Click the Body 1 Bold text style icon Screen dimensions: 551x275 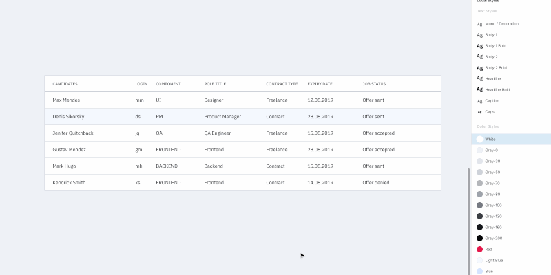[480, 45]
